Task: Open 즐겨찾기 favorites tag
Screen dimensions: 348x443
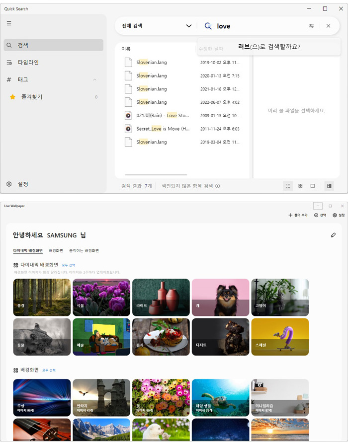Action: click(x=54, y=97)
